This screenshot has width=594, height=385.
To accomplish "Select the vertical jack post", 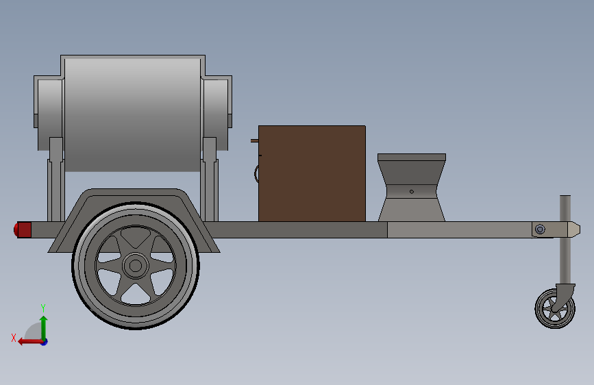I will click(x=565, y=240).
